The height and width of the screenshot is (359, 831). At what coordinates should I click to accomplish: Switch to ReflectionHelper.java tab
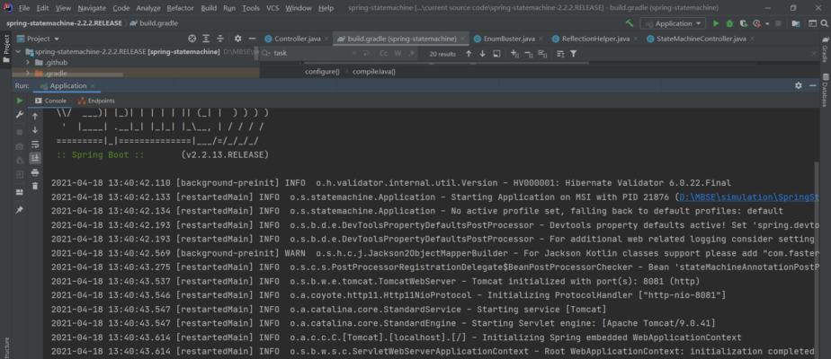(x=595, y=39)
